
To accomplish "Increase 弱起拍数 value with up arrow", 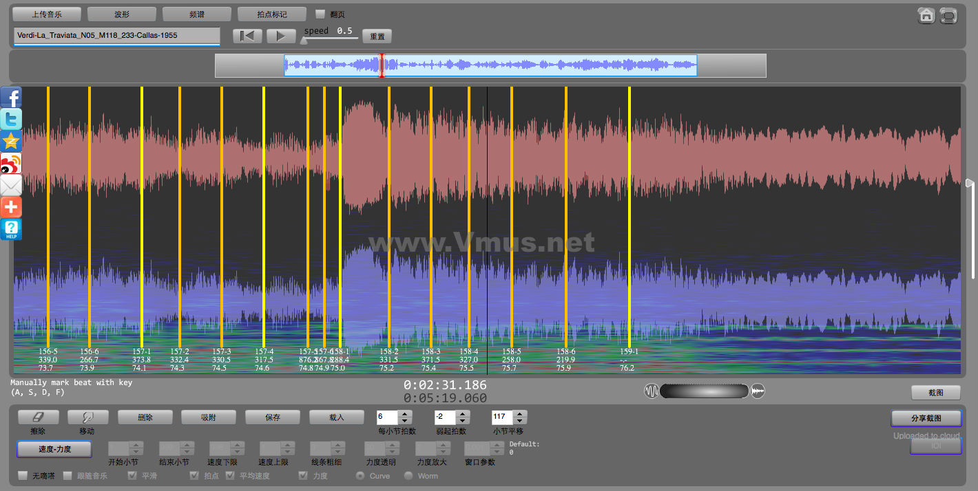I will pos(463,413).
